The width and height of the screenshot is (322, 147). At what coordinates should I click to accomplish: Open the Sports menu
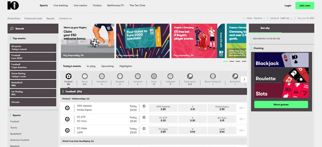click(44, 5)
